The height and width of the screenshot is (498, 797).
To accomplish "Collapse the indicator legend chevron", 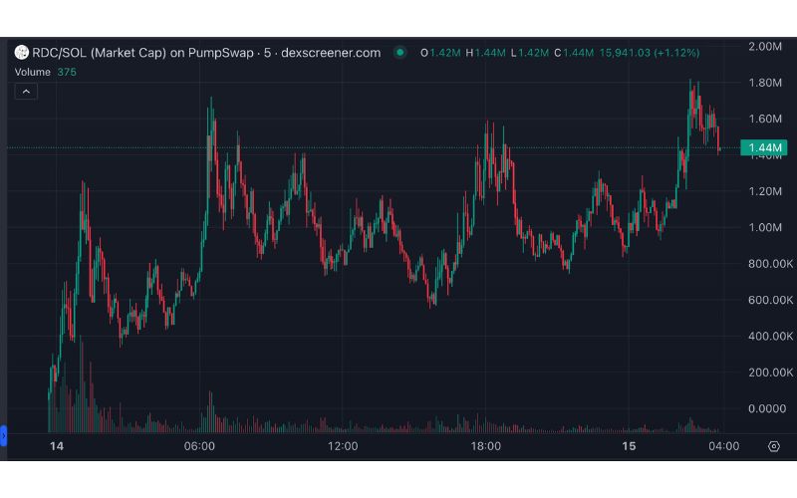I will point(26,92).
